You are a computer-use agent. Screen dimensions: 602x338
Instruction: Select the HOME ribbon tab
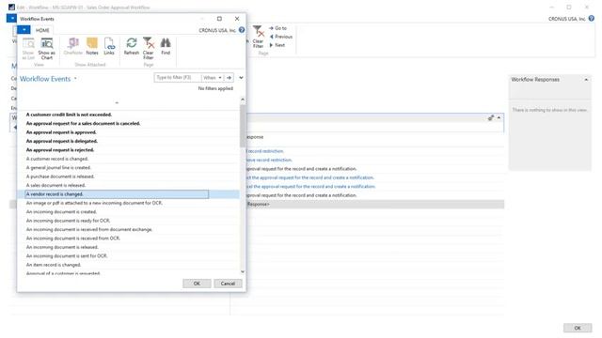tap(42, 30)
